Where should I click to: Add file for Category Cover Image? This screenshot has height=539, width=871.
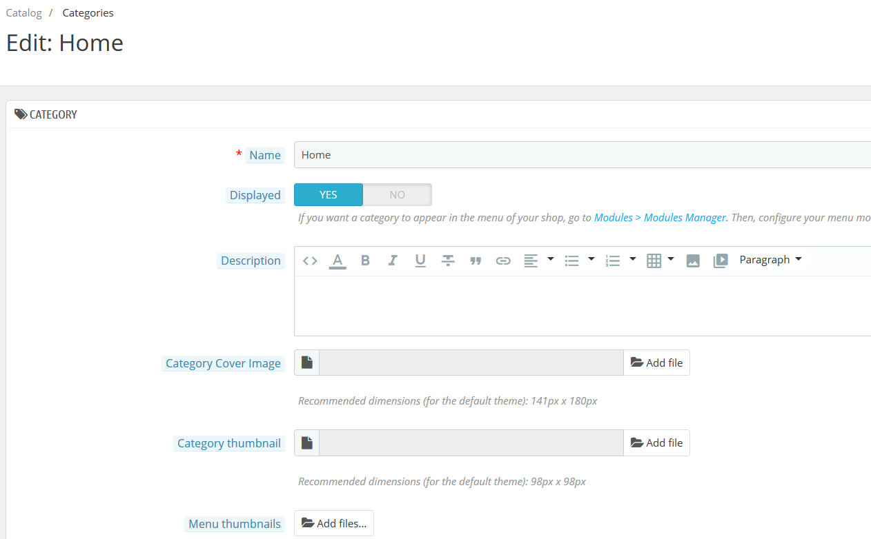point(656,363)
